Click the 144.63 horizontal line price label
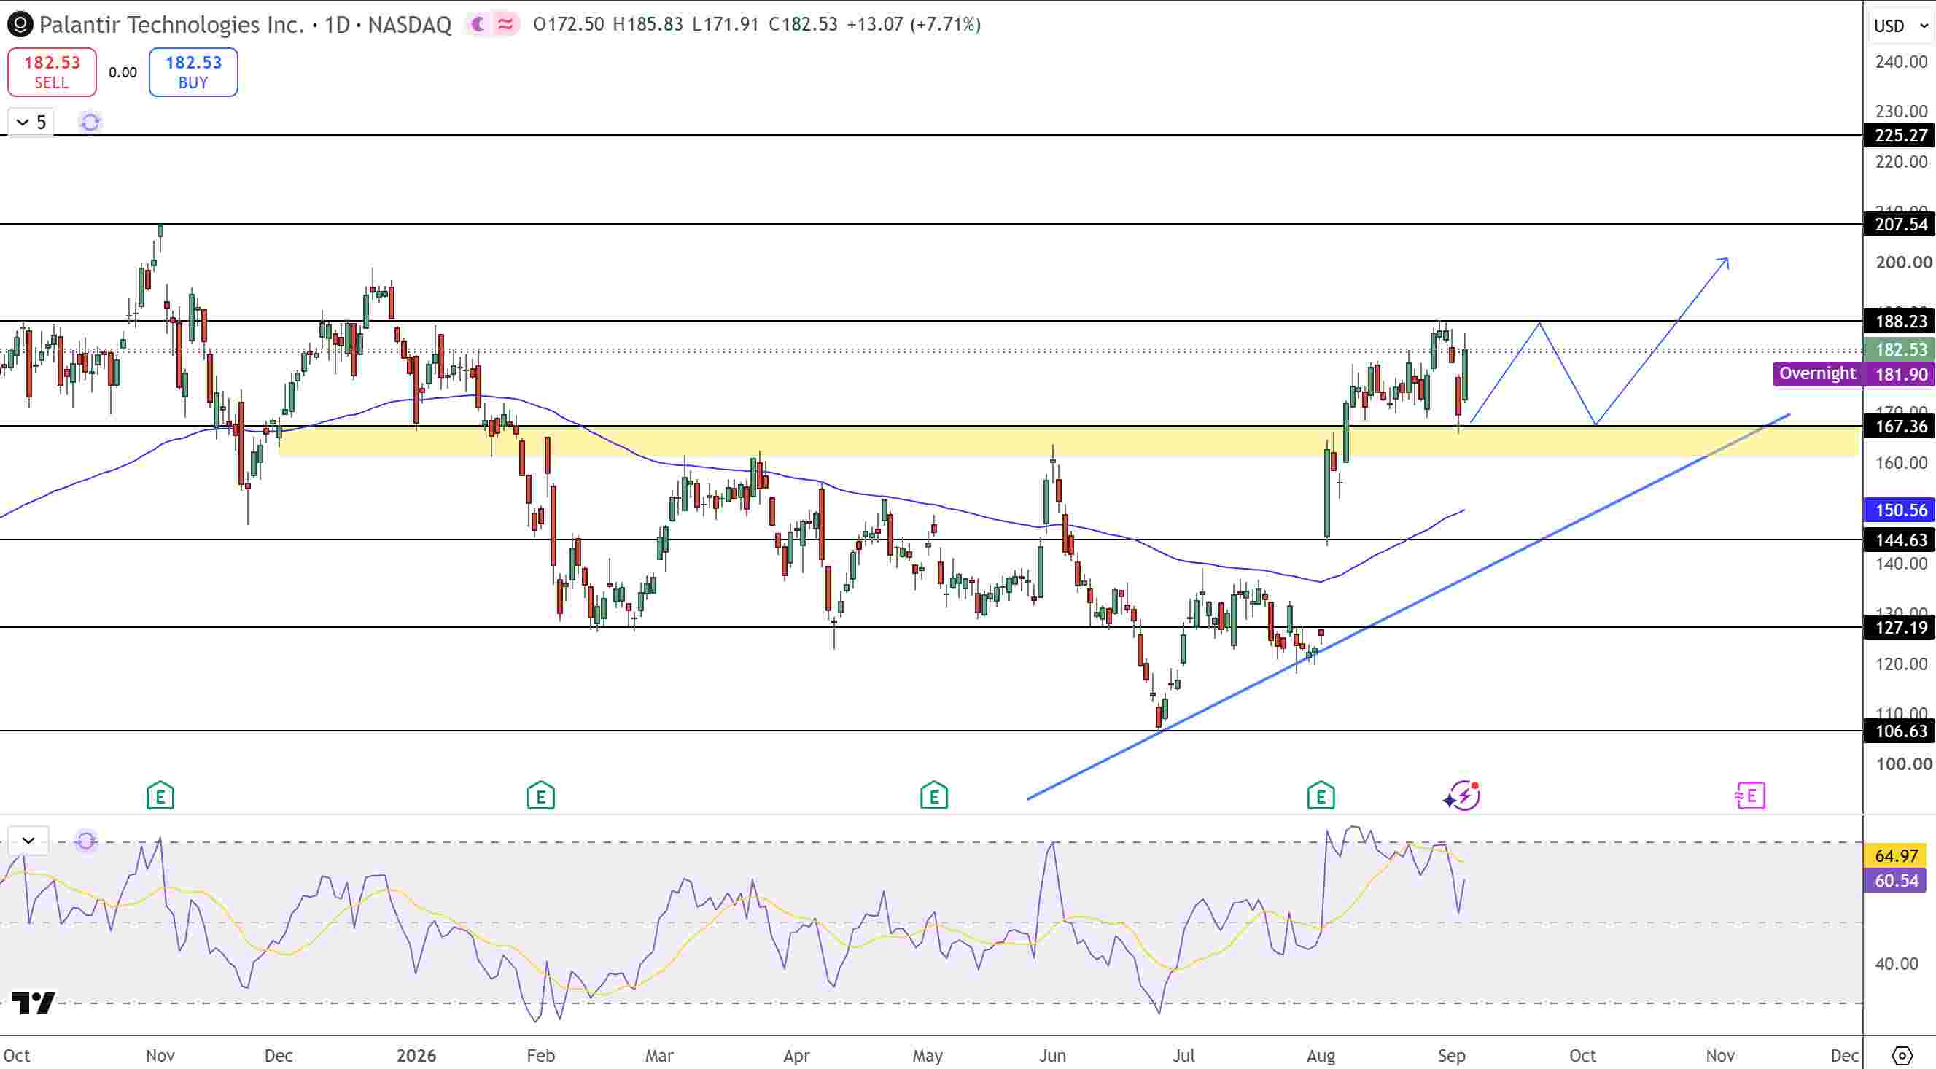Image resolution: width=1936 pixels, height=1069 pixels. 1900,540
